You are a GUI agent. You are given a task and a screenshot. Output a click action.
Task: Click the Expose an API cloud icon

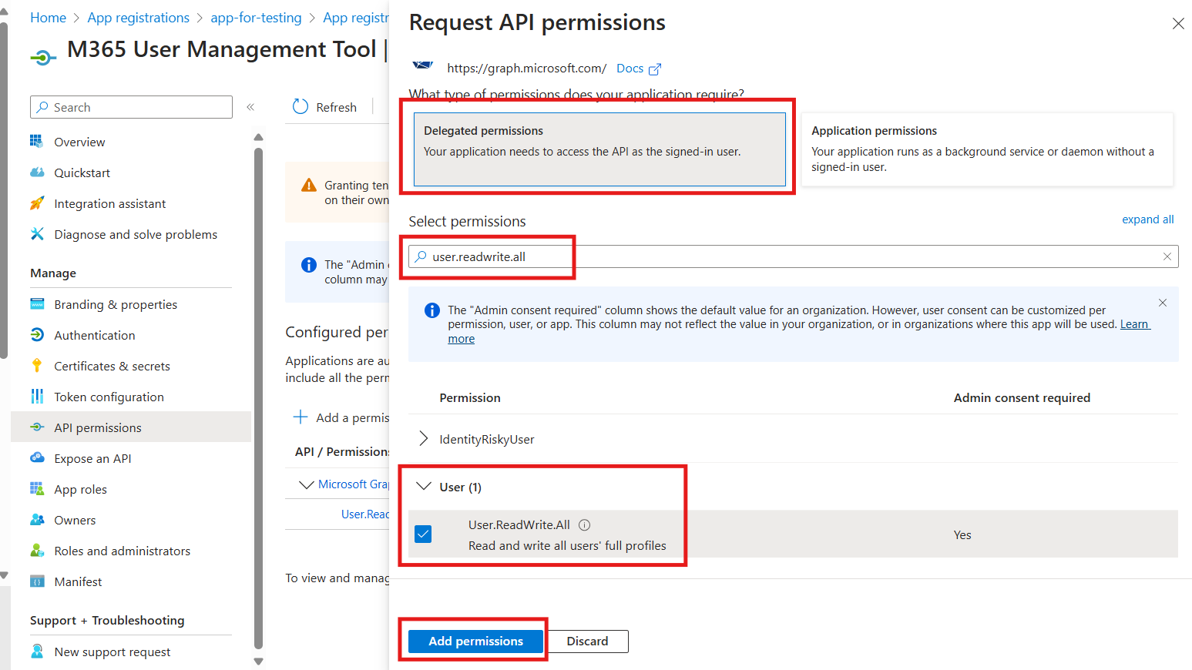click(x=36, y=457)
